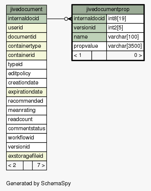Click the containertype column
The height and width of the screenshot is (191, 151).
26,46
